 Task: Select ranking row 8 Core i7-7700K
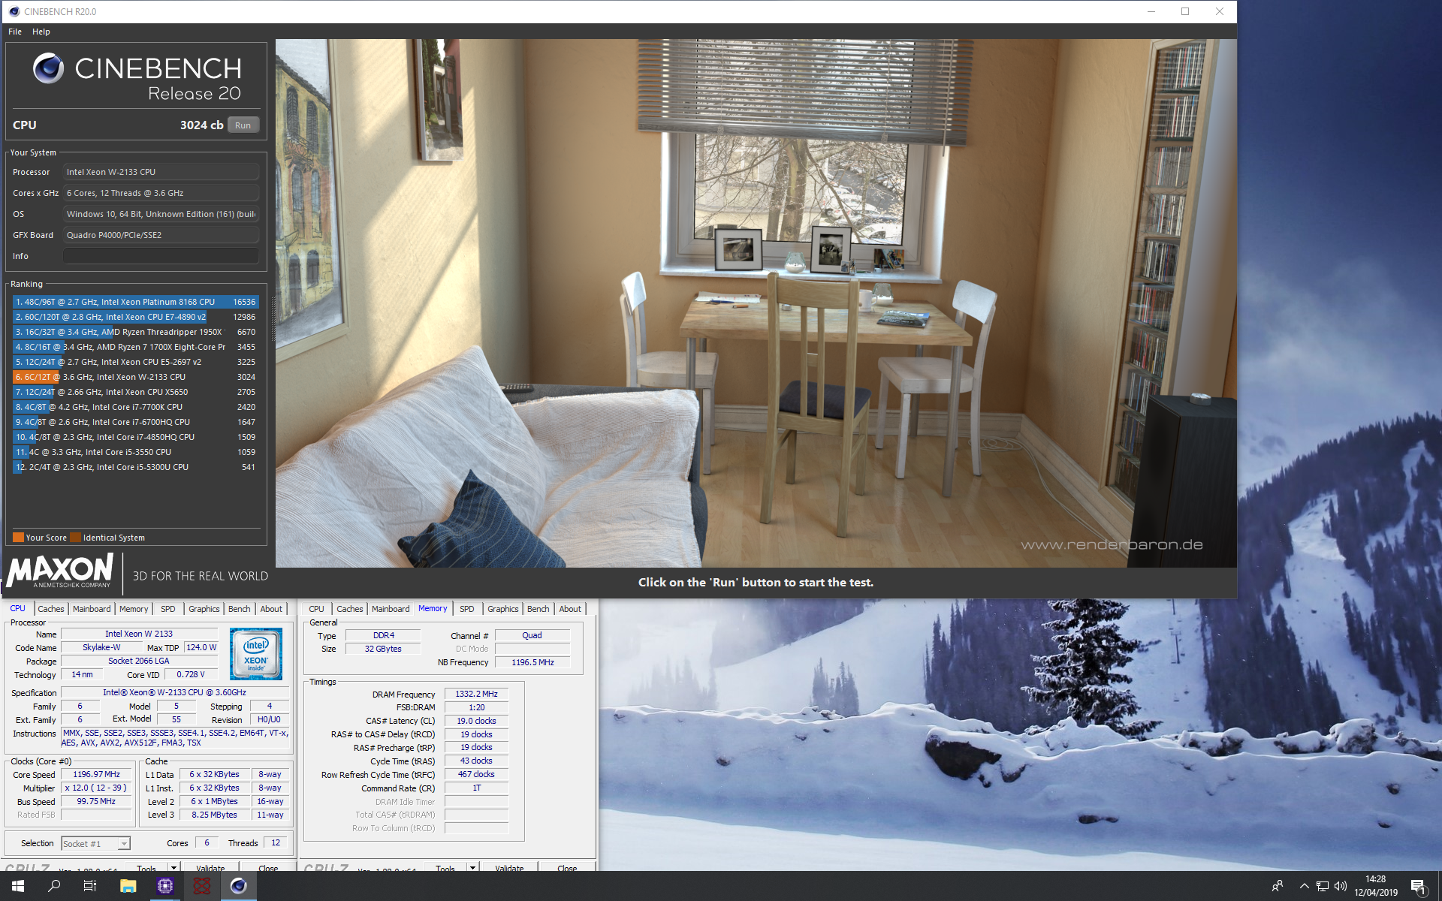click(x=136, y=407)
